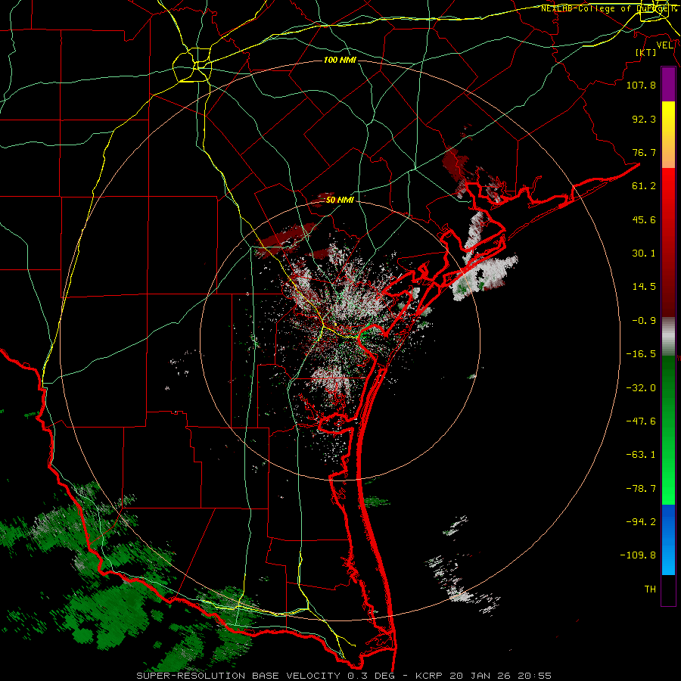Viewport: 681px width, 681px height.
Task: Click the SUPER-RESOLUTION BASE VELOCITY caption text
Action: point(238,676)
